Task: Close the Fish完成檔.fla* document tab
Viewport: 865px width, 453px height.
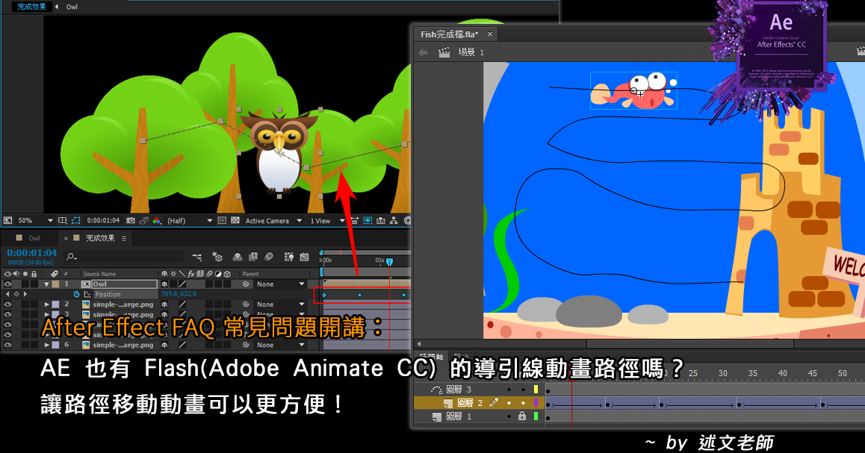Action: (x=489, y=34)
